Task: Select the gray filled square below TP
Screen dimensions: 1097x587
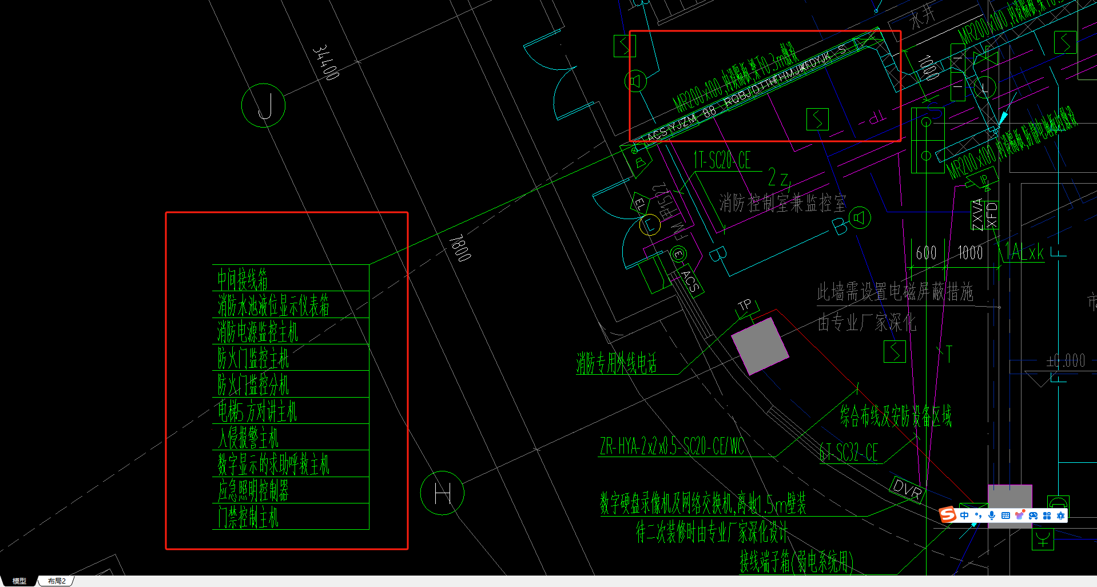Action: click(760, 346)
